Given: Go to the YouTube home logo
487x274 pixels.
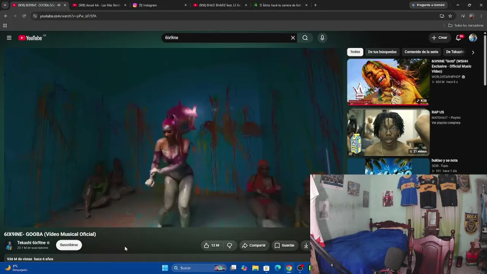Looking at the screenshot, I should (30, 38).
